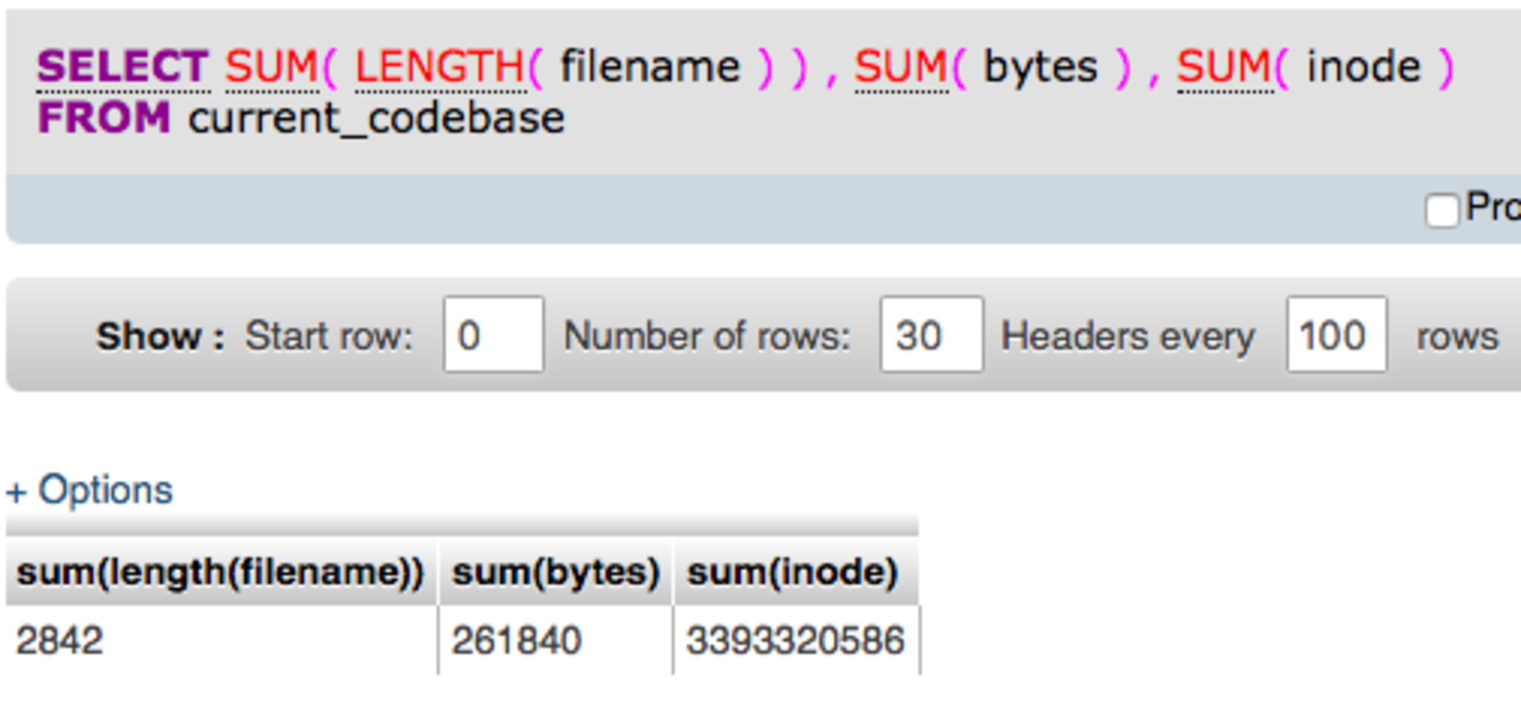Sort by the sum(bytes) column header
1521x726 pixels.
[x=556, y=573]
